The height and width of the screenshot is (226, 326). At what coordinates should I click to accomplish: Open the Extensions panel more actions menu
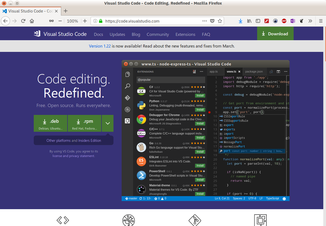[201, 71]
